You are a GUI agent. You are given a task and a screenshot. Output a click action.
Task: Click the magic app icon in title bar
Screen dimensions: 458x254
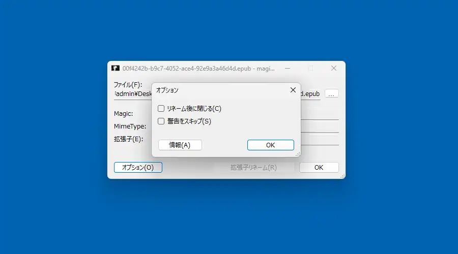click(116, 68)
